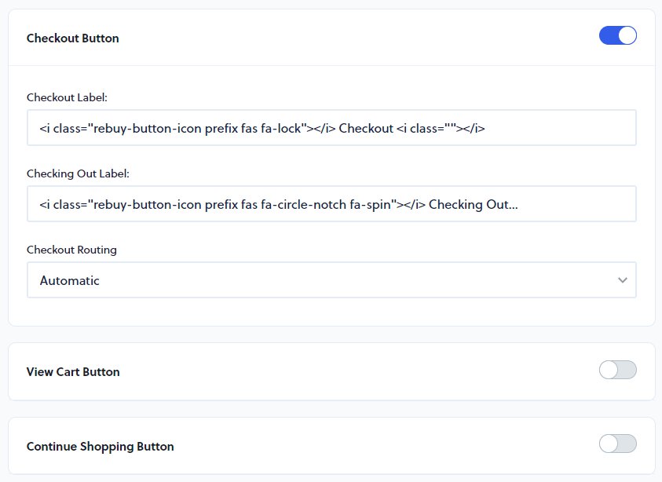This screenshot has height=482, width=662.
Task: Click the Checkout Button section heading
Action: pos(74,37)
